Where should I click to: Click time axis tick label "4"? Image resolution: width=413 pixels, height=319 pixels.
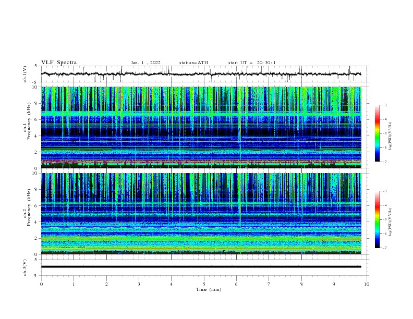[171, 284]
